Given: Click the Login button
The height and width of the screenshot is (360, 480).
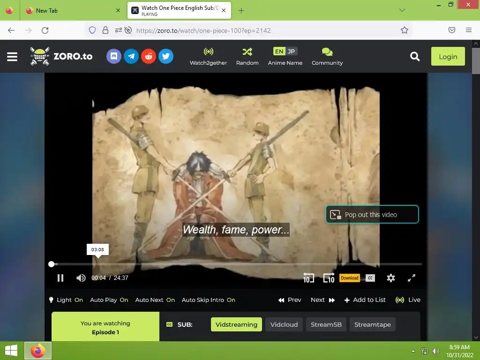Looking at the screenshot, I should point(448,56).
